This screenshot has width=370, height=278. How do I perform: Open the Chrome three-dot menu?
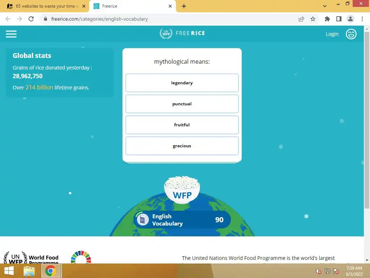(x=362, y=19)
